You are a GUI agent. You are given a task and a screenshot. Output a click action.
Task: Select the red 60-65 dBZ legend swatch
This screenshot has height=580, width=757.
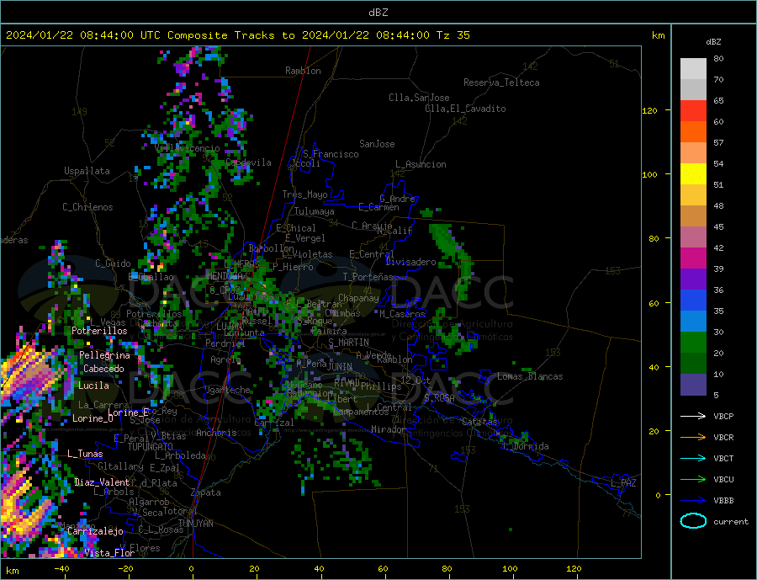[693, 110]
